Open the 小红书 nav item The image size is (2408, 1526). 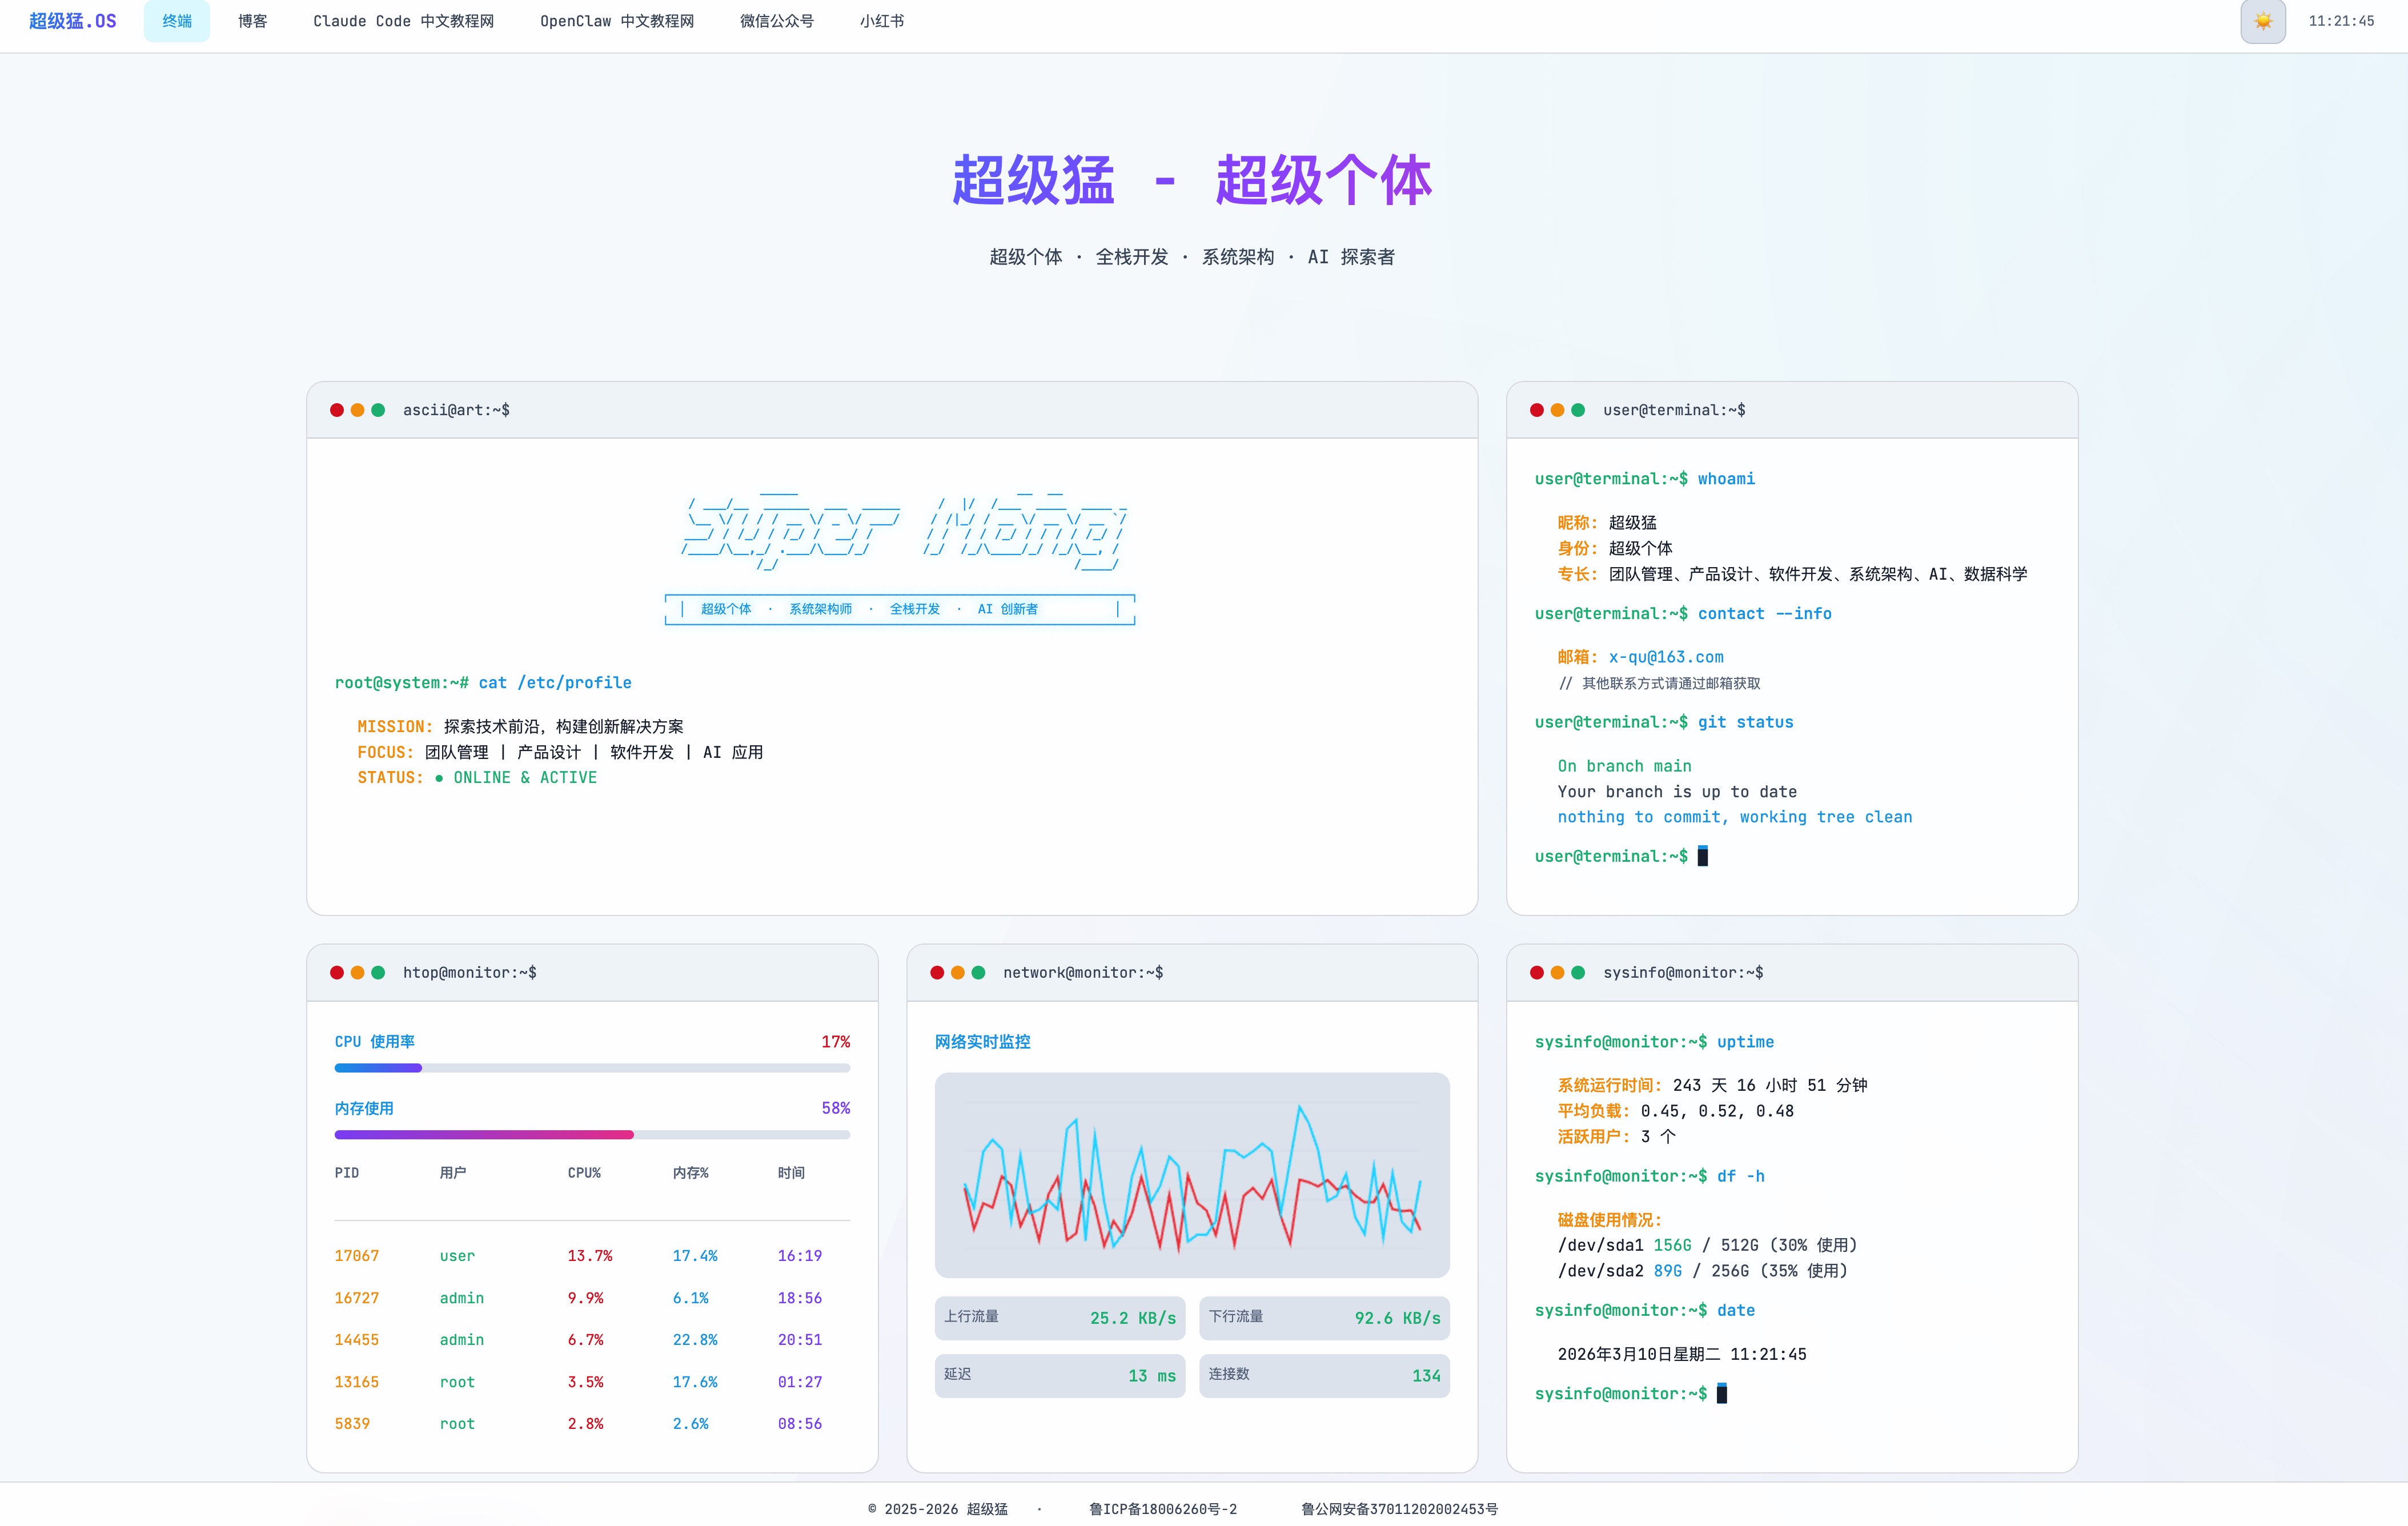tap(881, 21)
